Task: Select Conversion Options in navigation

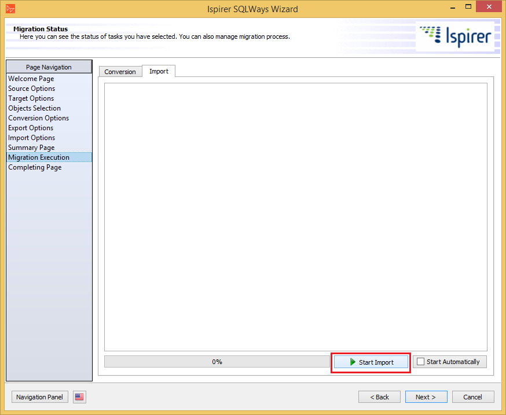Action: click(x=38, y=118)
